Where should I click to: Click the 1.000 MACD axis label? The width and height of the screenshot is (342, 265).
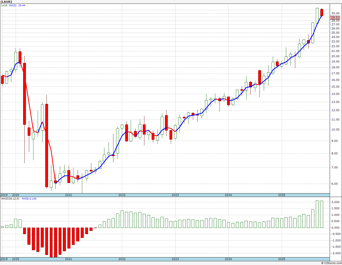click(335, 215)
